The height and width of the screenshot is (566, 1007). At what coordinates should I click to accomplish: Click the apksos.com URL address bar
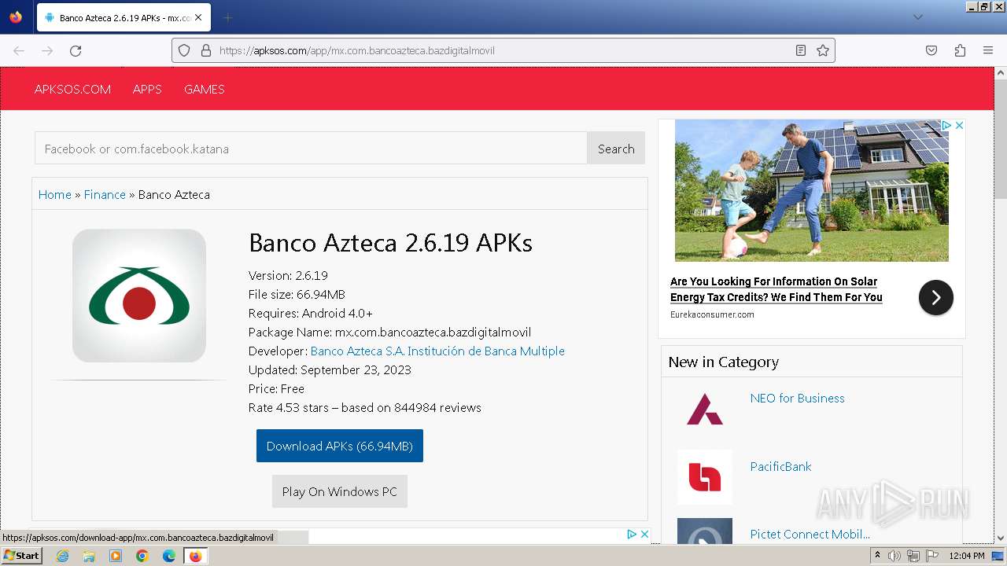coord(503,50)
